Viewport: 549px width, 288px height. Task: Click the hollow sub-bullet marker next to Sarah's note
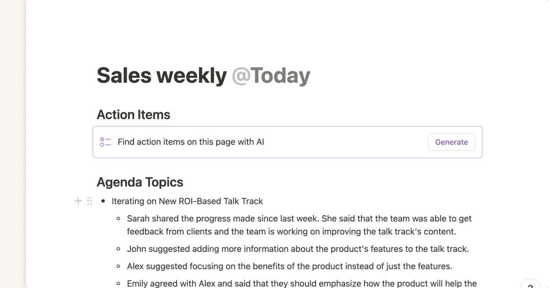pyautogui.click(x=119, y=219)
